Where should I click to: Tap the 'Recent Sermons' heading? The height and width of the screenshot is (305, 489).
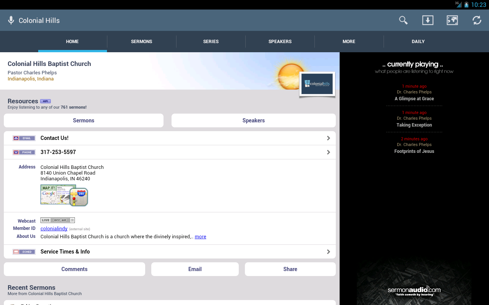click(x=31, y=287)
